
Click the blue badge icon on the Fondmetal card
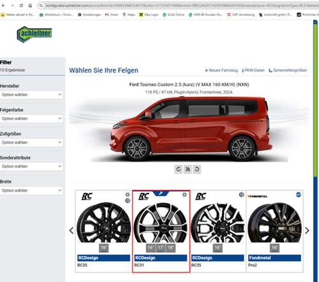tap(299, 195)
